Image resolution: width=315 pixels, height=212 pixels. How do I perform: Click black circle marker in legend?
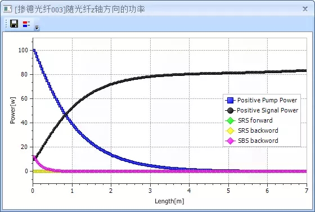click(230, 110)
